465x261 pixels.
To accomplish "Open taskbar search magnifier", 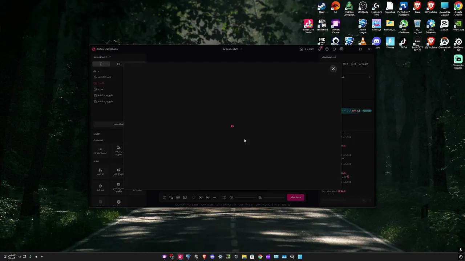I will coord(292,257).
